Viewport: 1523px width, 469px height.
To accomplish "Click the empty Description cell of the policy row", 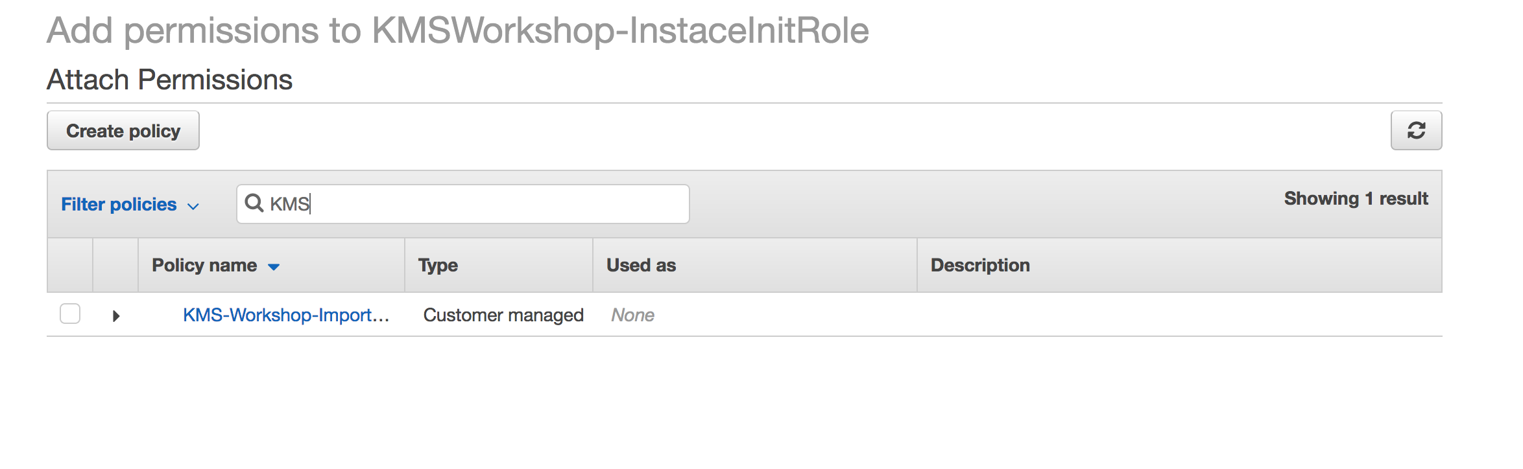I will (x=1179, y=315).
